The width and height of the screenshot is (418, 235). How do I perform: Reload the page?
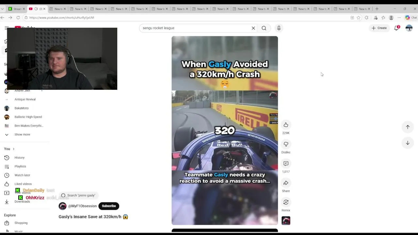18,18
